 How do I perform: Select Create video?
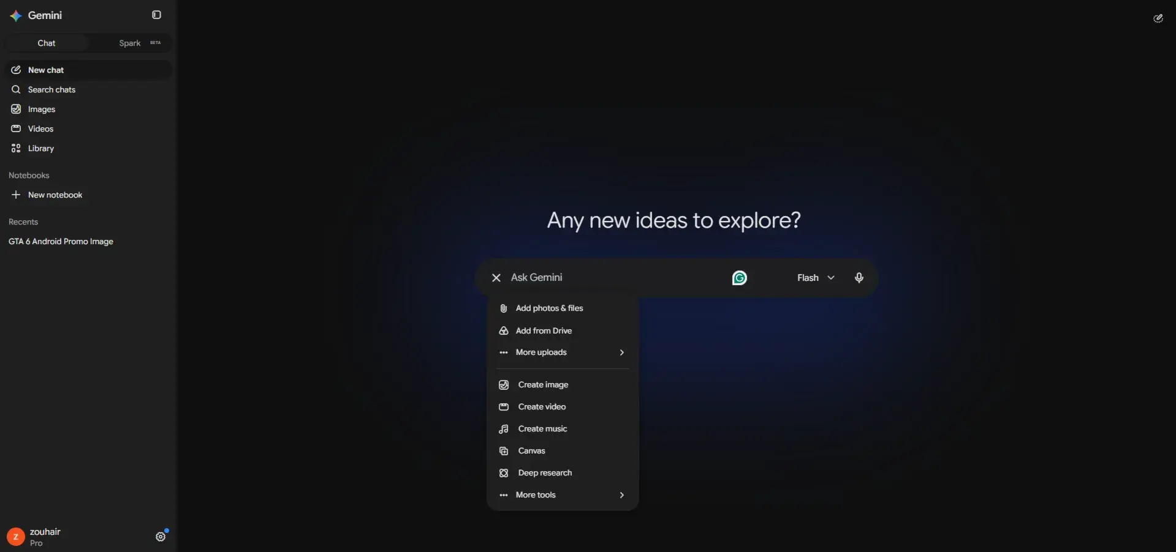563,406
